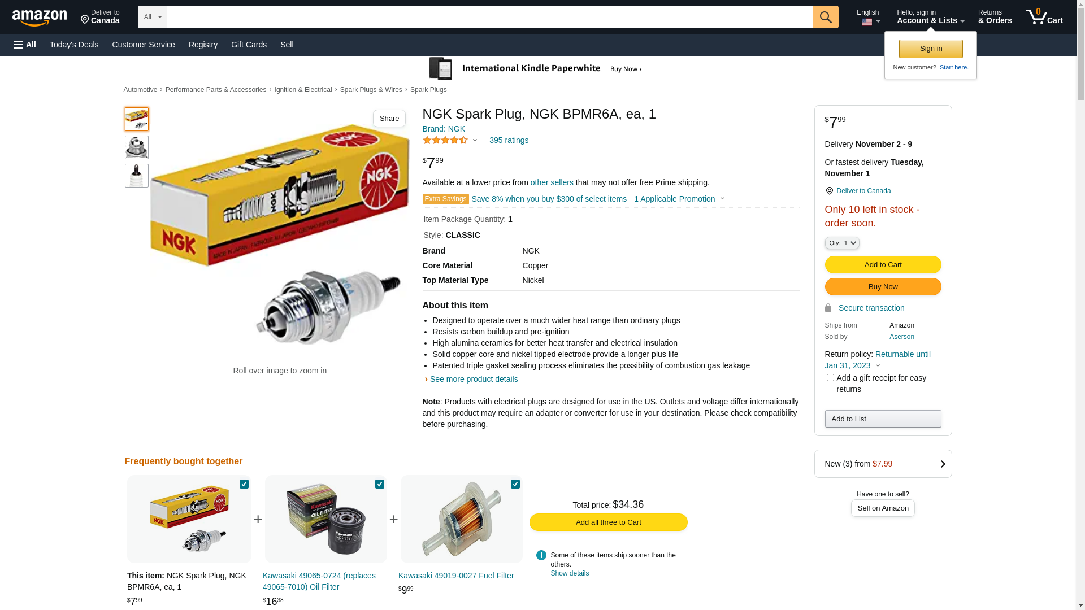Check the gift receipt checkbox
The image size is (1085, 610).
click(x=830, y=378)
